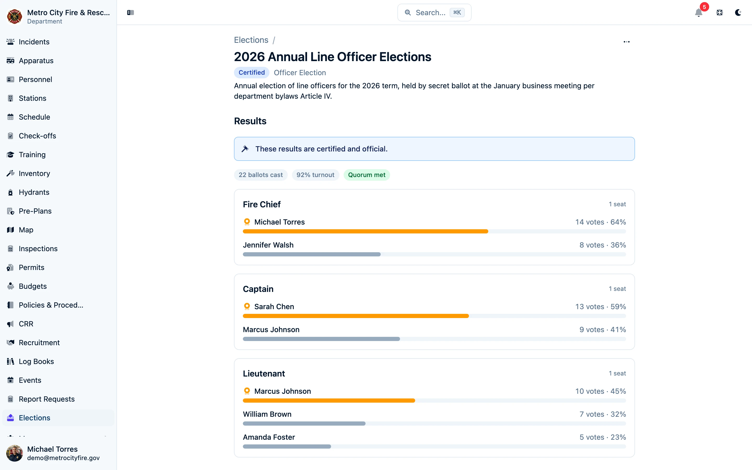This screenshot has width=752, height=470.
Task: Collapse the sidebar panel toggle
Action: 131,13
